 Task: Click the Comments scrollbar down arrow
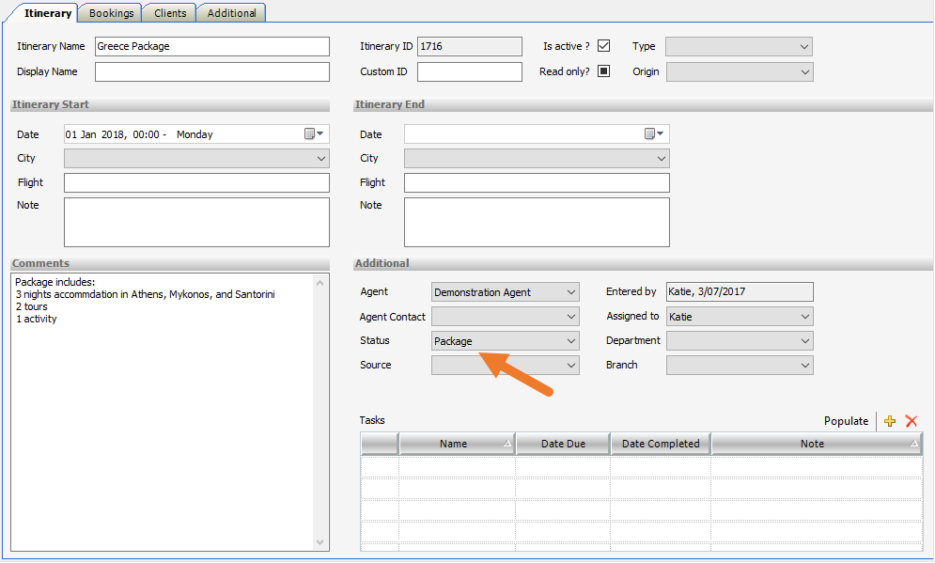click(x=320, y=541)
